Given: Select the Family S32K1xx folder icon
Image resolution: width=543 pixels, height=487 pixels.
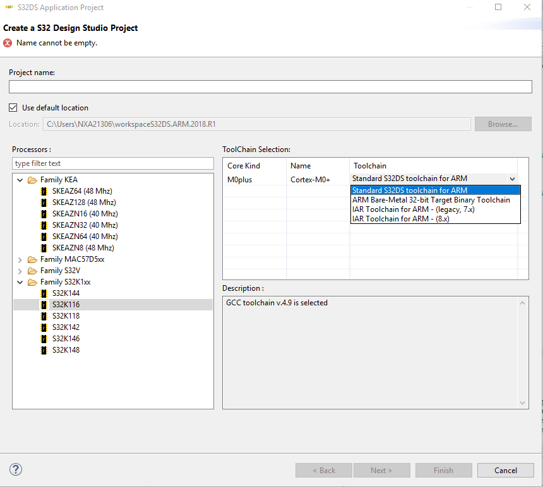Looking at the screenshot, I should pyautogui.click(x=33, y=282).
